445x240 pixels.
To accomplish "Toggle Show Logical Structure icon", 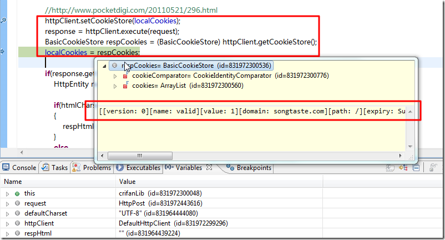I will [x=403, y=168].
